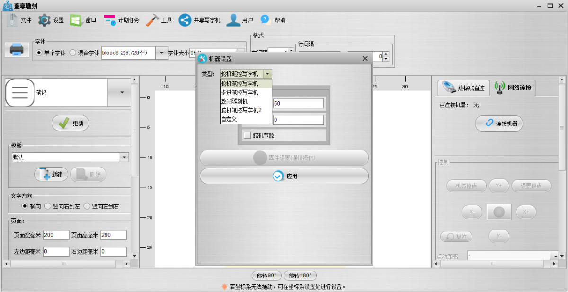
Task: Open 共享写字机 share icon
Action: point(185,20)
